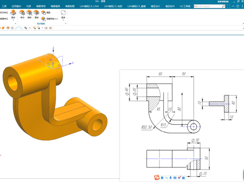Open the 内部 ribbon tab
The height and width of the screenshot is (182, 244).
[28, 6]
